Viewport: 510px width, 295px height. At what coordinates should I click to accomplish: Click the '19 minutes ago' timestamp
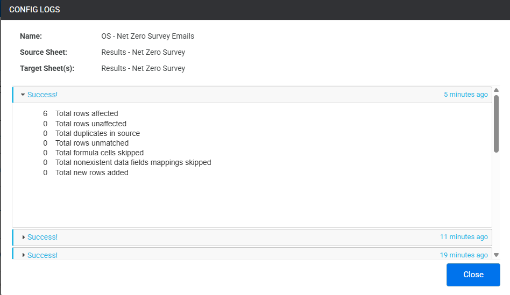[x=464, y=255]
